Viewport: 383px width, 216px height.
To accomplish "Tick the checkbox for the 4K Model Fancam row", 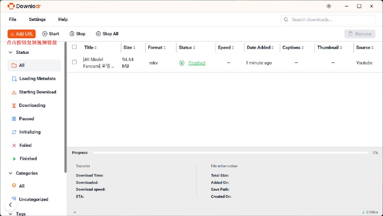I will coord(74,62).
